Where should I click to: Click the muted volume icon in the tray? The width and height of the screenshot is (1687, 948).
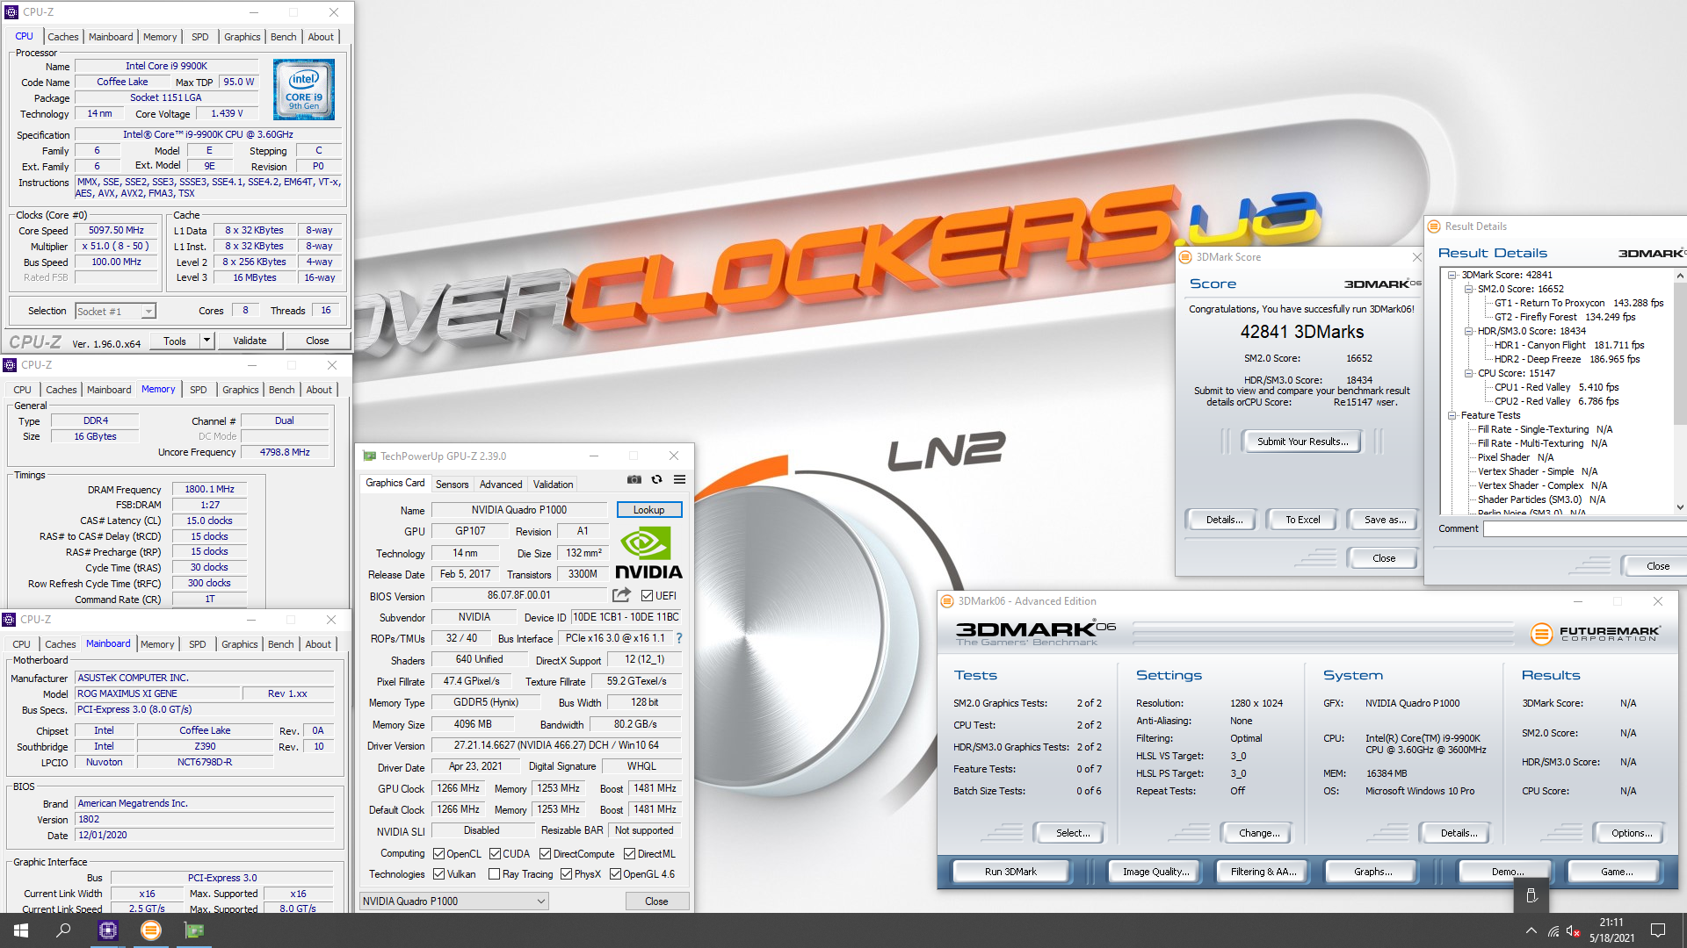tap(1574, 930)
